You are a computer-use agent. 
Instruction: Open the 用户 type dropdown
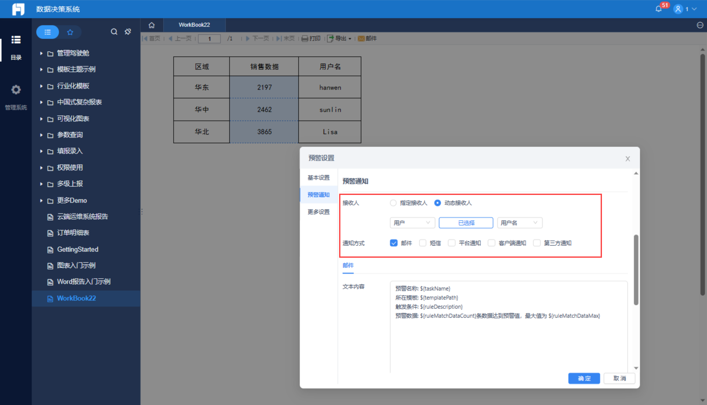(x=412, y=223)
